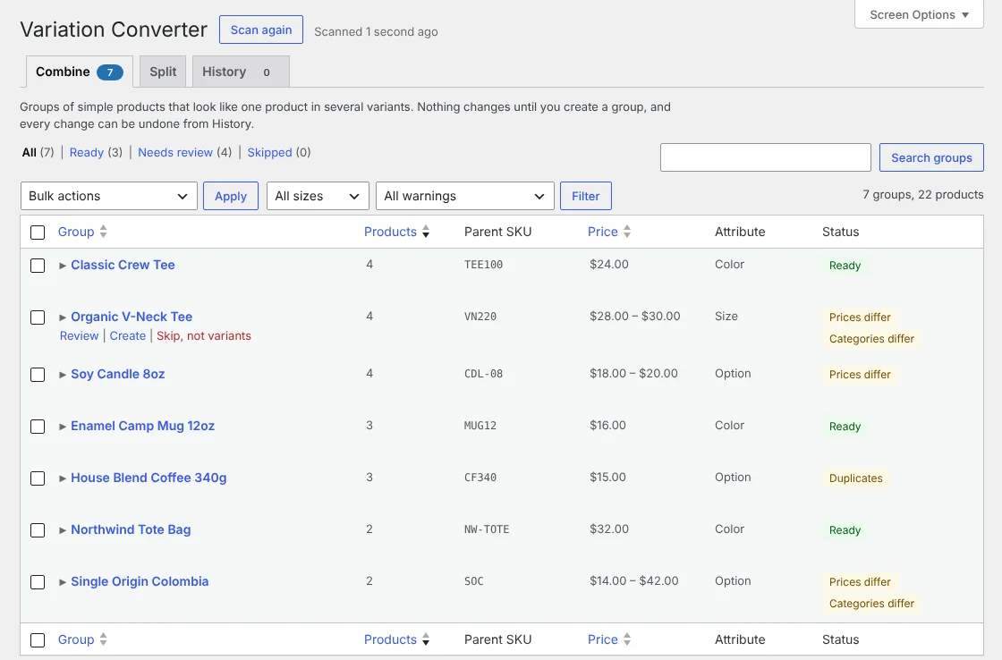
Task: Sort by the Group column header
Action: [x=76, y=232]
